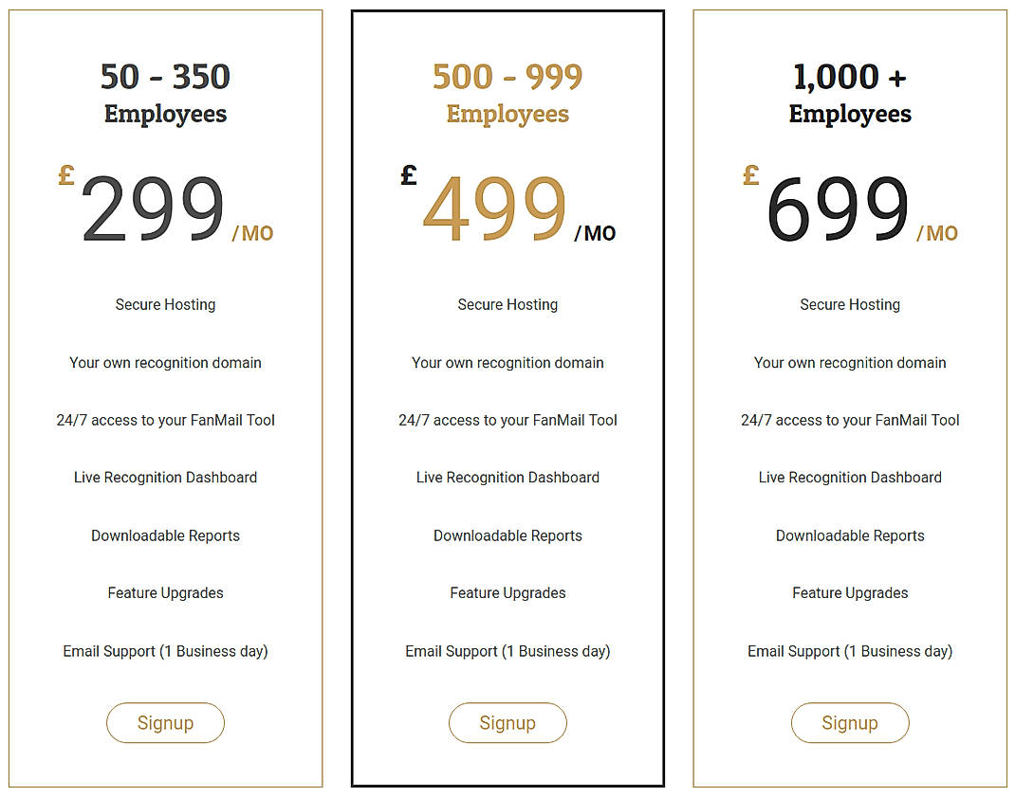Select 24/7 access to your FanMail Tool, middle plan
Viewport: 1015px width, 797px height.
point(507,420)
